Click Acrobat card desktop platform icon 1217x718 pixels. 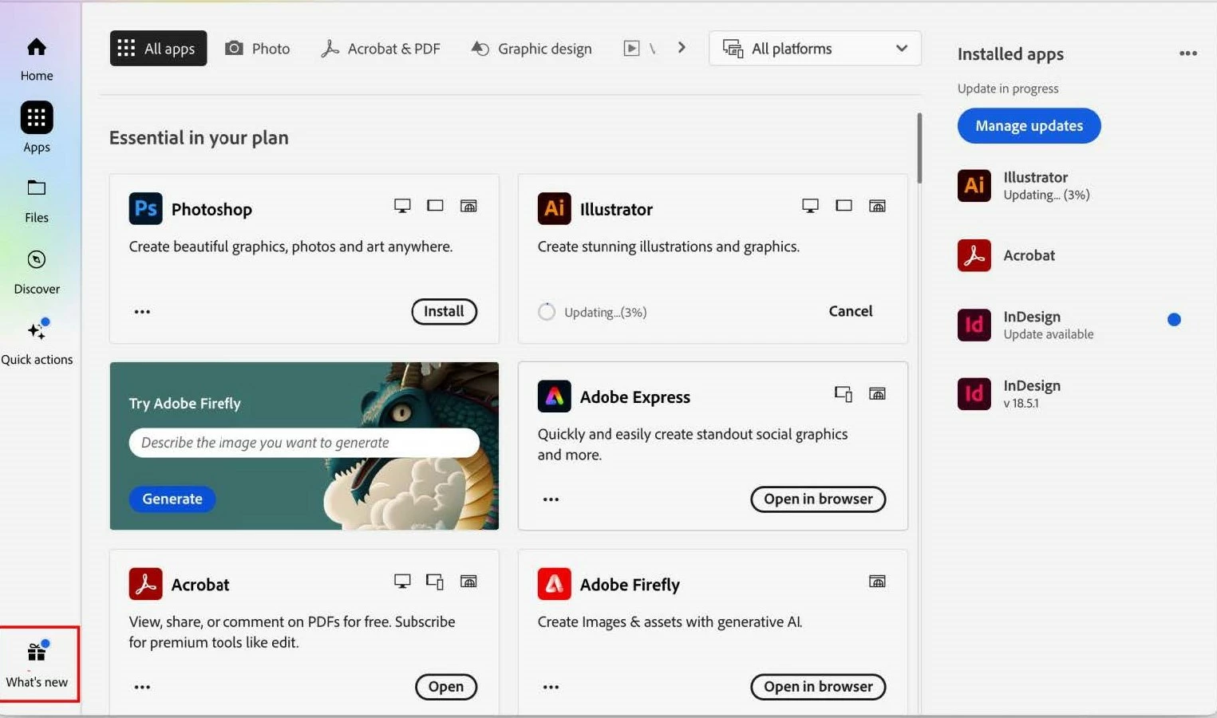pos(402,581)
